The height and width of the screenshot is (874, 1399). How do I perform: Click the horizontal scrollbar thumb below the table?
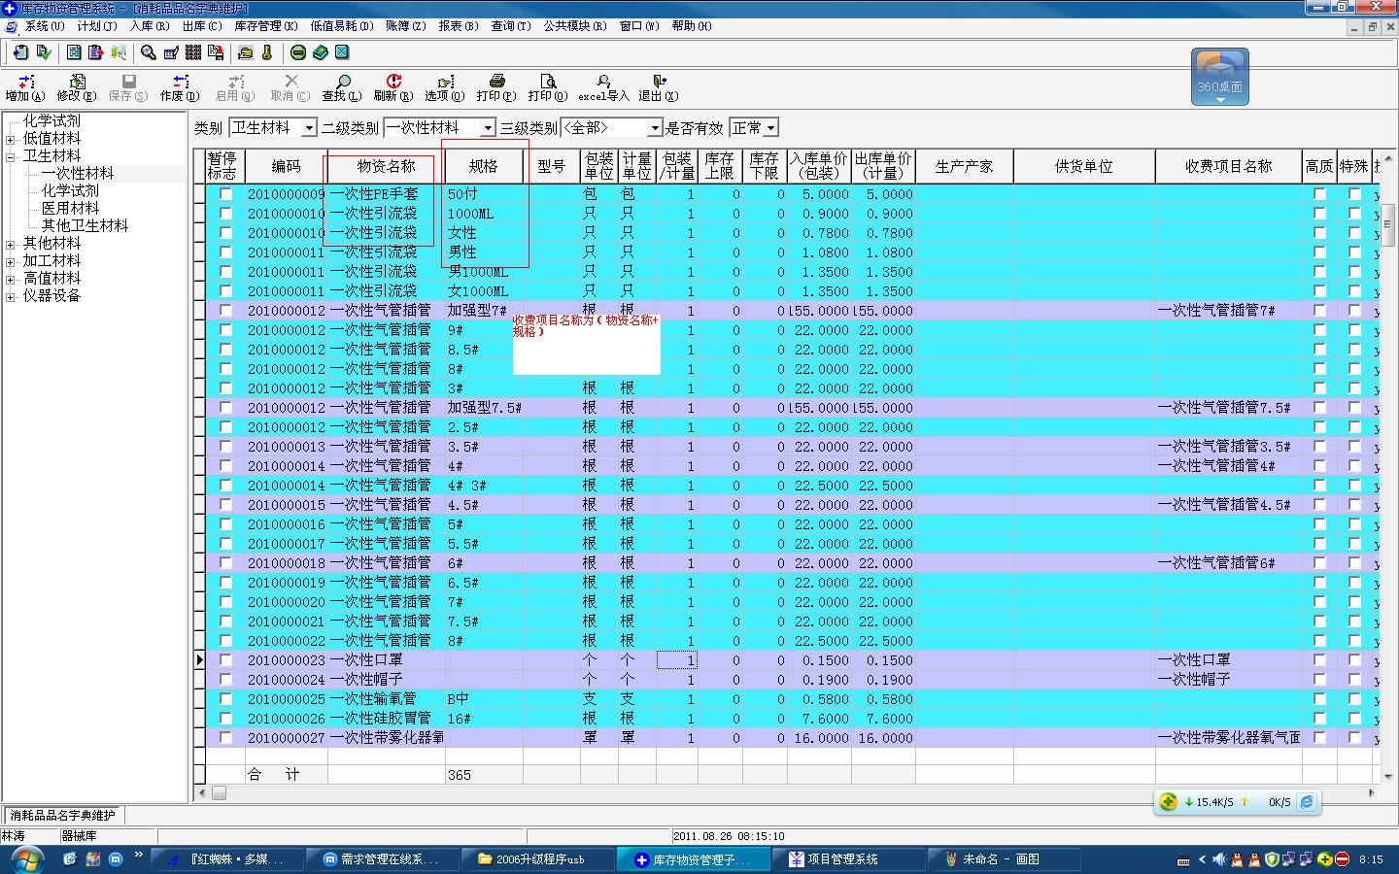220,793
